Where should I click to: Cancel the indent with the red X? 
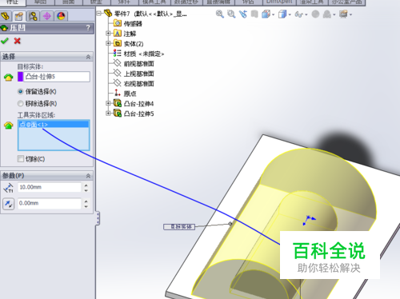pos(18,41)
